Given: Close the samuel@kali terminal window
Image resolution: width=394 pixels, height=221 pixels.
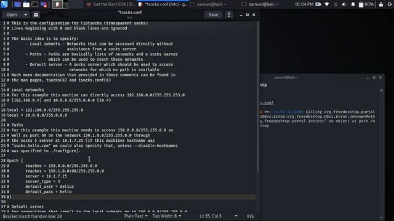Looking at the screenshot, I should (x=380, y=77).
